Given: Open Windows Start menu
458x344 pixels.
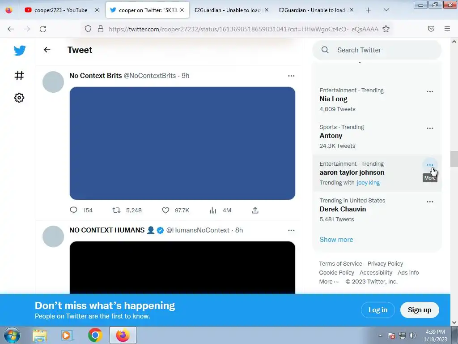Looking at the screenshot, I should 12,335.
